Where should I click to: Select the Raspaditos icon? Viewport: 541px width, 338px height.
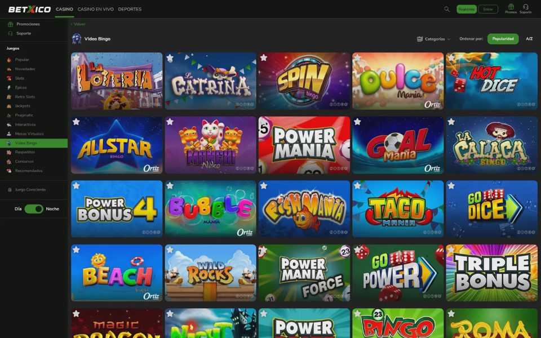coord(9,152)
